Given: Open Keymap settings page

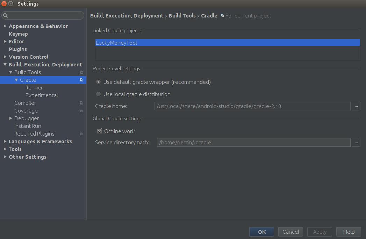Looking at the screenshot, I should click(x=18, y=34).
